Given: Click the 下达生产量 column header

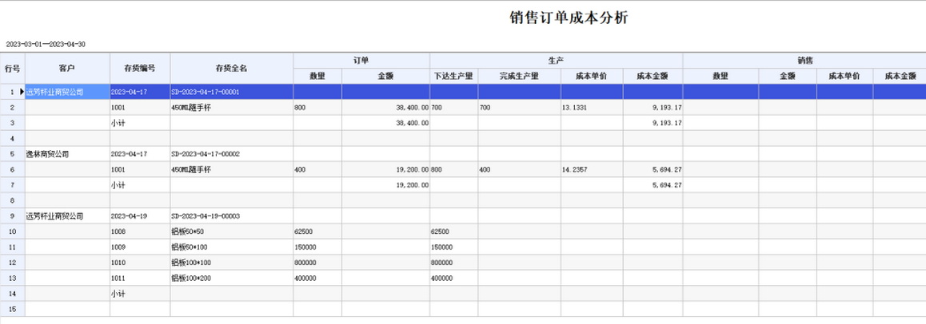Looking at the screenshot, I should pyautogui.click(x=454, y=76).
